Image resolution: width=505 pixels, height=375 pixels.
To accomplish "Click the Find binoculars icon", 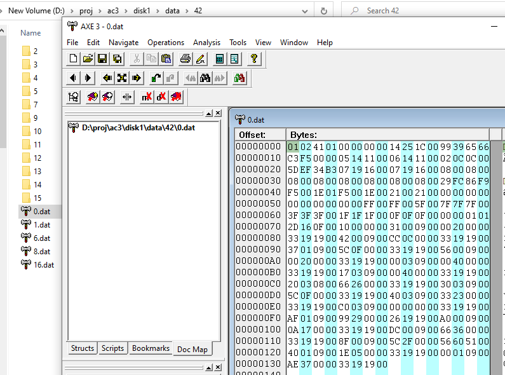I will click(x=205, y=78).
